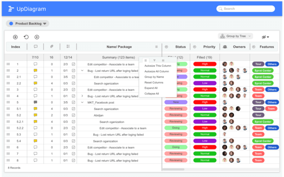The image size is (284, 177).
Task: Toggle checkbox in row 5.2.2
Action: click(73, 128)
